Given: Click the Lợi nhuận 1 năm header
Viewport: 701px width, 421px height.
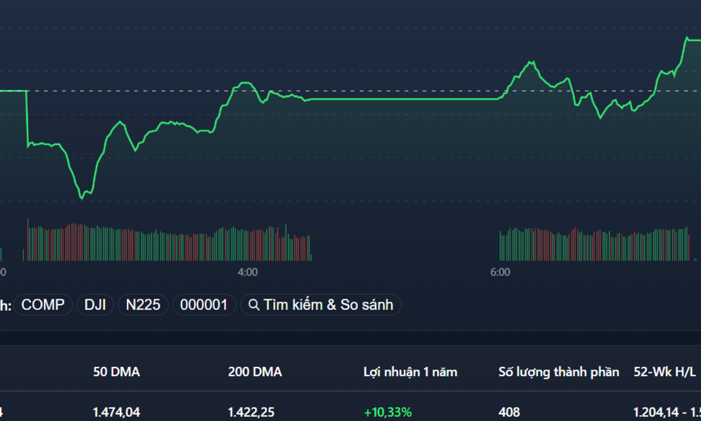Looking at the screenshot, I should point(411,372).
